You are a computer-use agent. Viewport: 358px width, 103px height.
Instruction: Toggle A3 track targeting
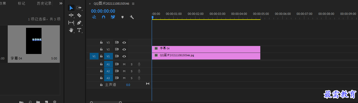[x=108, y=78]
